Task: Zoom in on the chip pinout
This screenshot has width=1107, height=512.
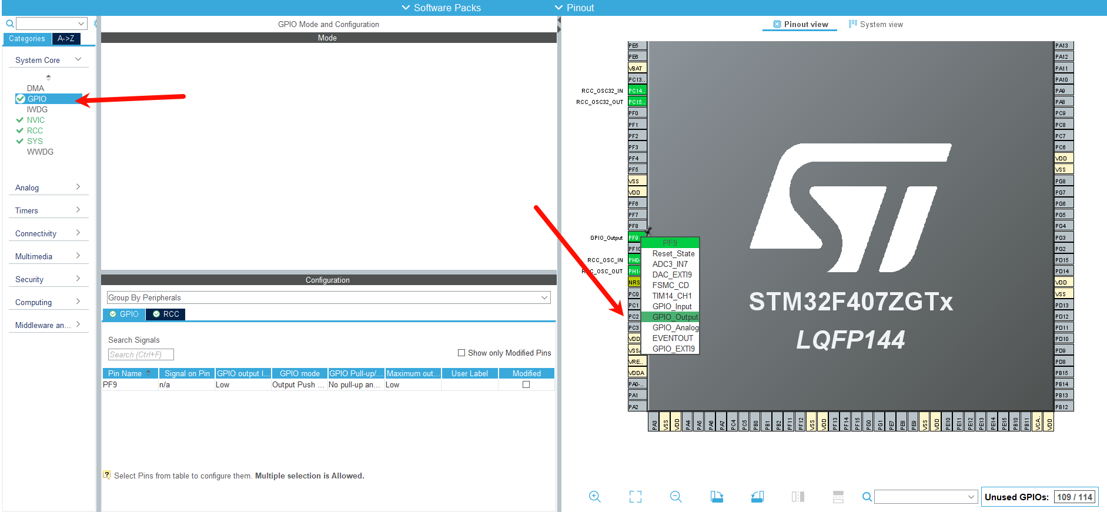Action: (595, 497)
